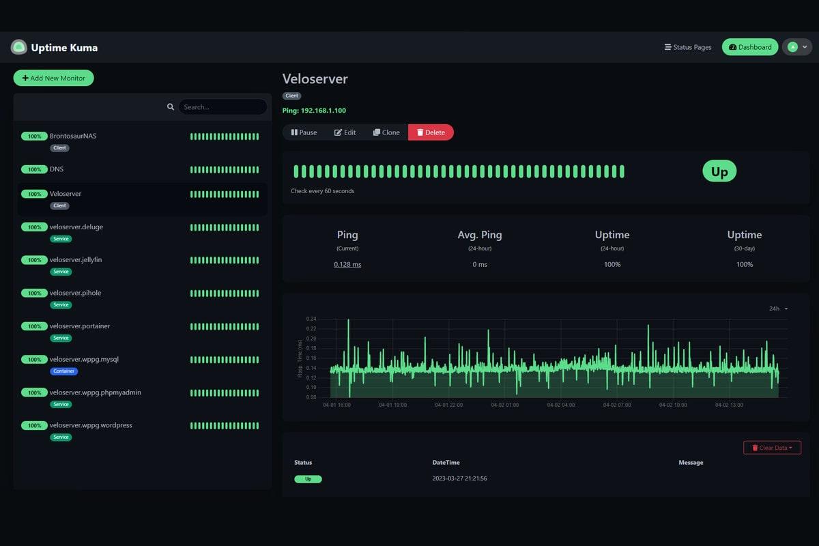Open the 24h chart range dropdown
This screenshot has width=819, height=546.
[x=778, y=308]
